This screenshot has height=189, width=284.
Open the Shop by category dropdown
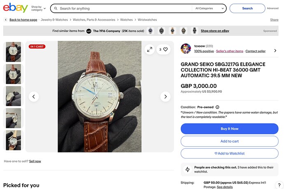click(38, 8)
